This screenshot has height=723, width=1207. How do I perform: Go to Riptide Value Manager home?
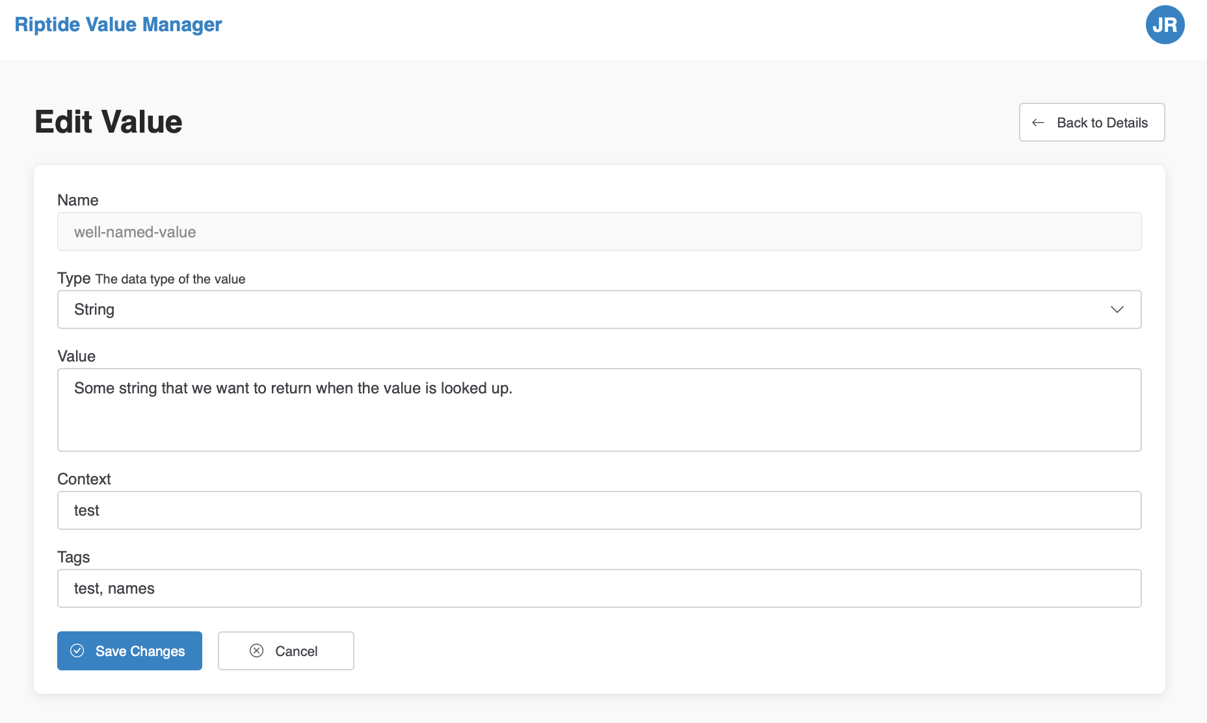(x=118, y=25)
